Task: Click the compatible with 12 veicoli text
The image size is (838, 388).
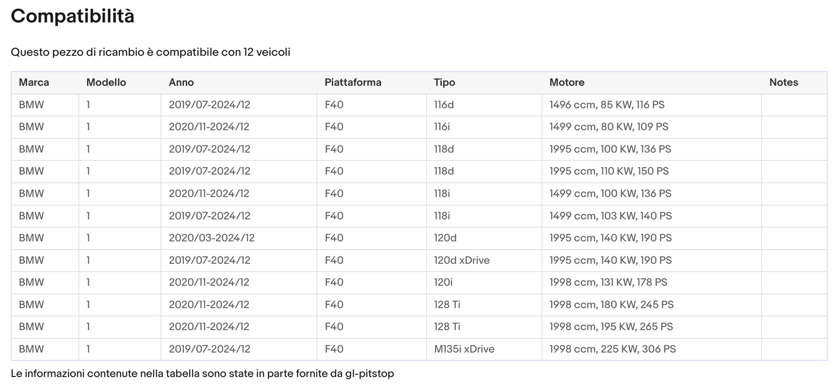Action: (x=150, y=52)
